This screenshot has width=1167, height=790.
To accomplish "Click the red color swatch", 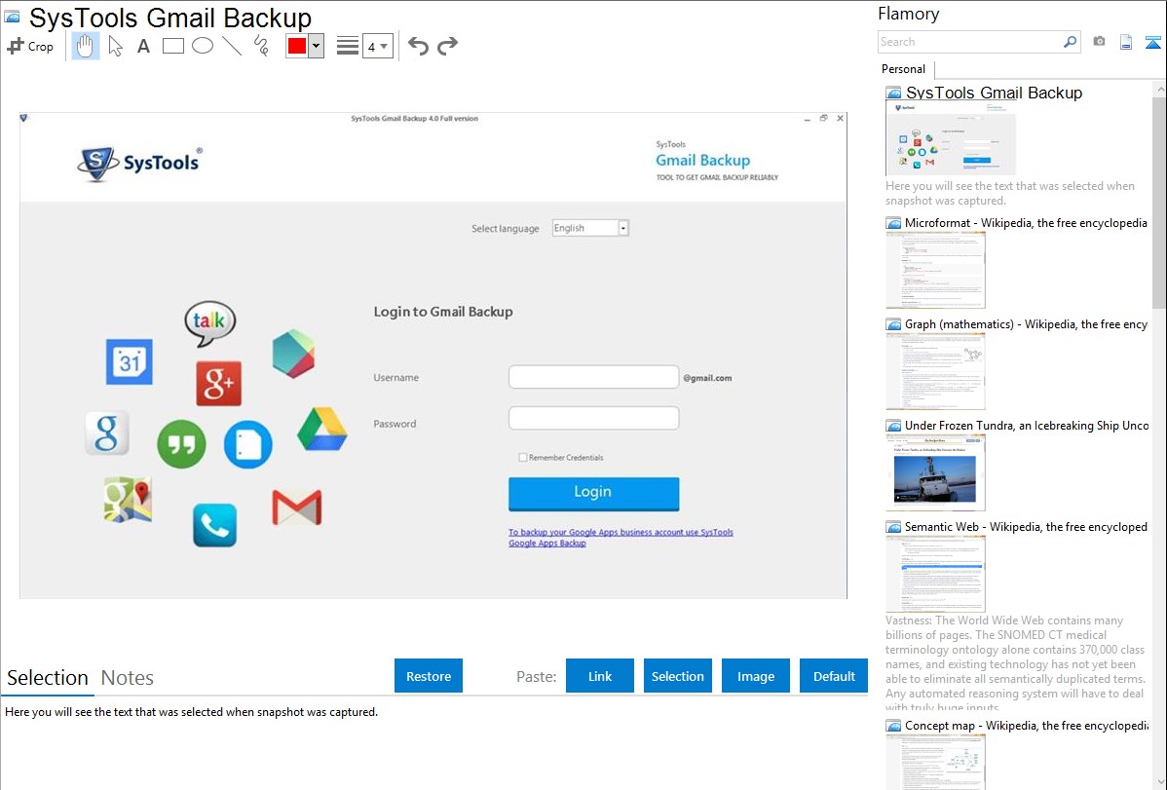I will 297,46.
